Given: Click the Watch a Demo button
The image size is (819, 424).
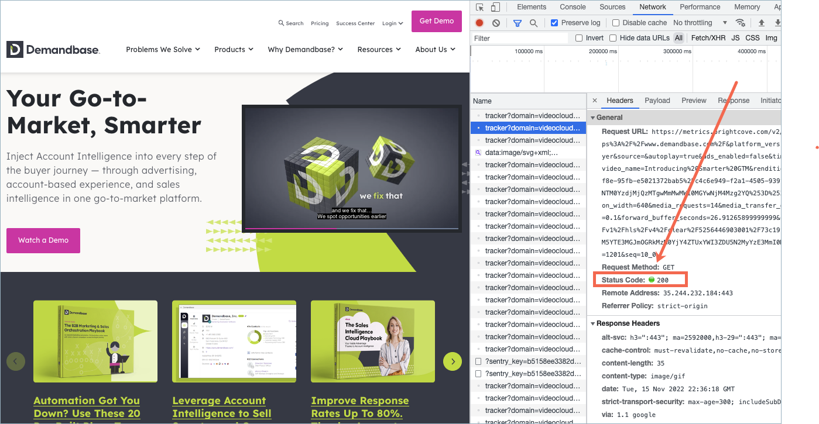Looking at the screenshot, I should (x=43, y=240).
